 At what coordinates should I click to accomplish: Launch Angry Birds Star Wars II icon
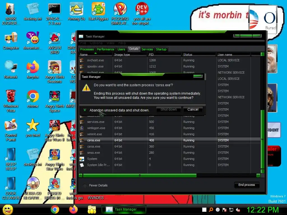[55, 130]
